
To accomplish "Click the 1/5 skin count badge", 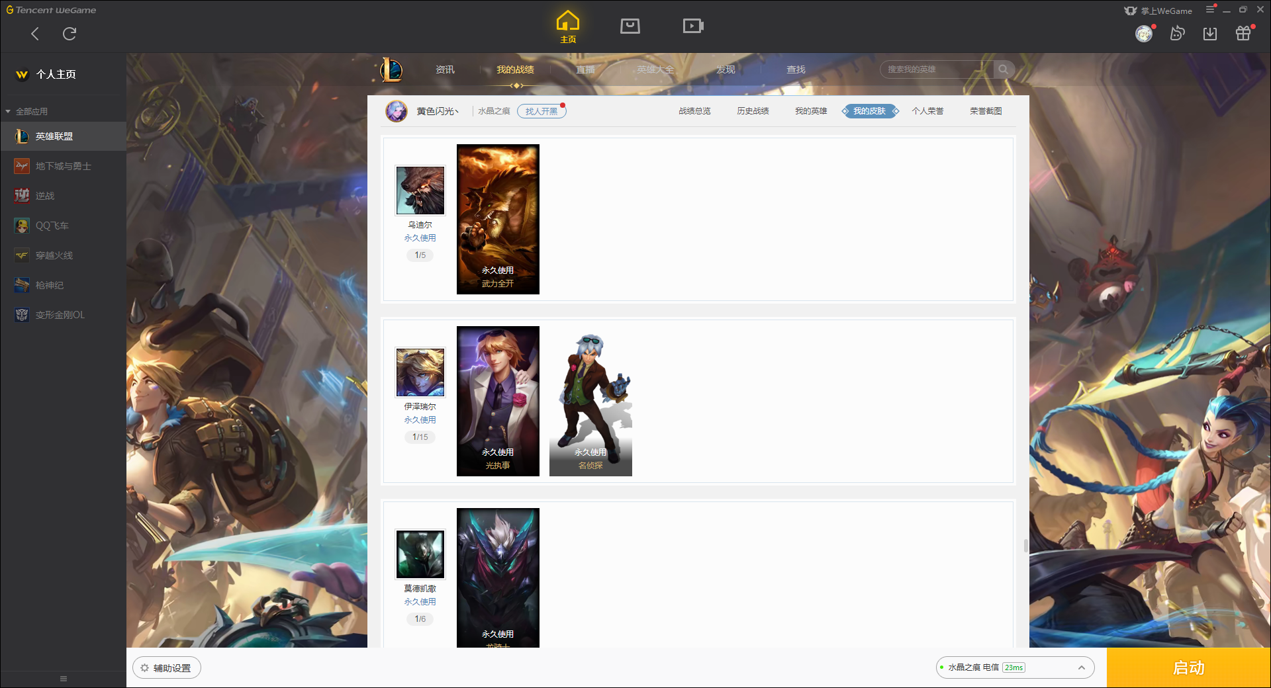I will 420,255.
